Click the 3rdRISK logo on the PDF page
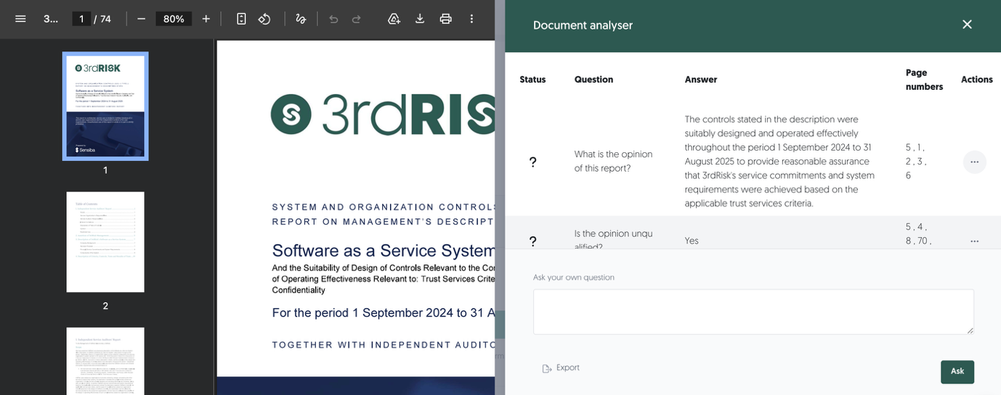 click(383, 114)
